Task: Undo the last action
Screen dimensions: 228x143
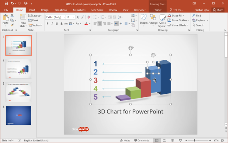Action: [x=12, y=4]
